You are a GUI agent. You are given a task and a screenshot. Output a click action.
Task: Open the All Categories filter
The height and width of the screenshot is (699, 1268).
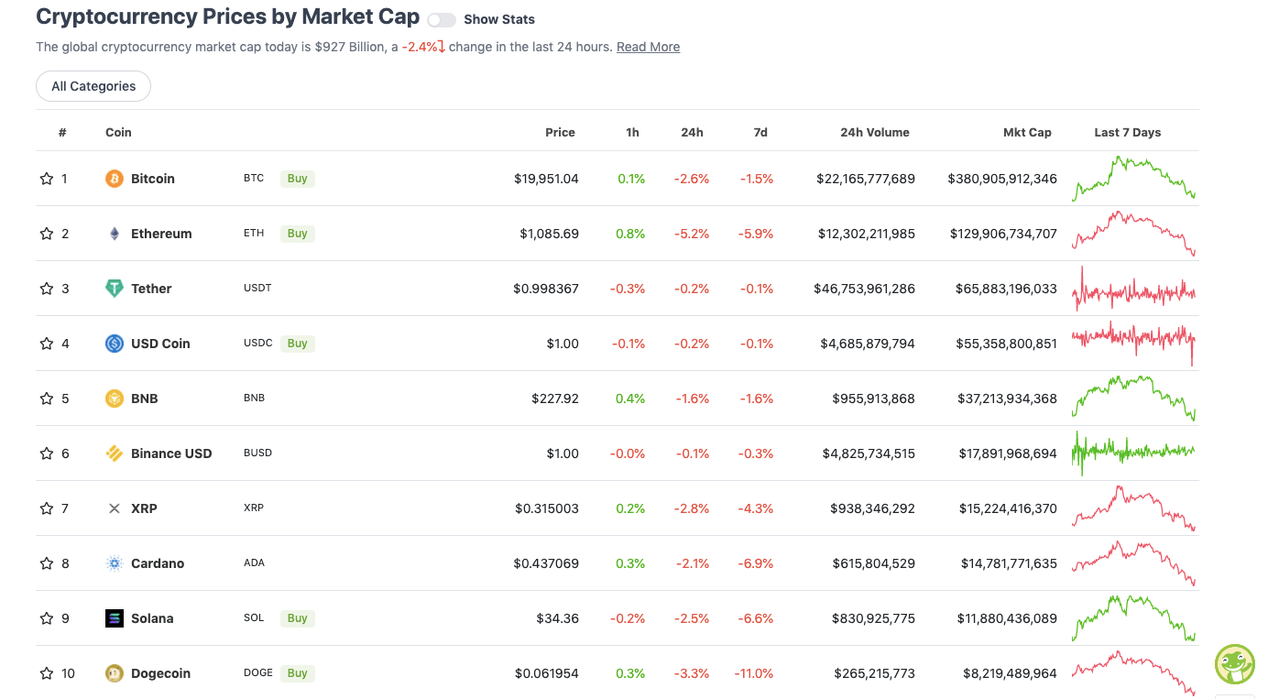click(x=93, y=86)
